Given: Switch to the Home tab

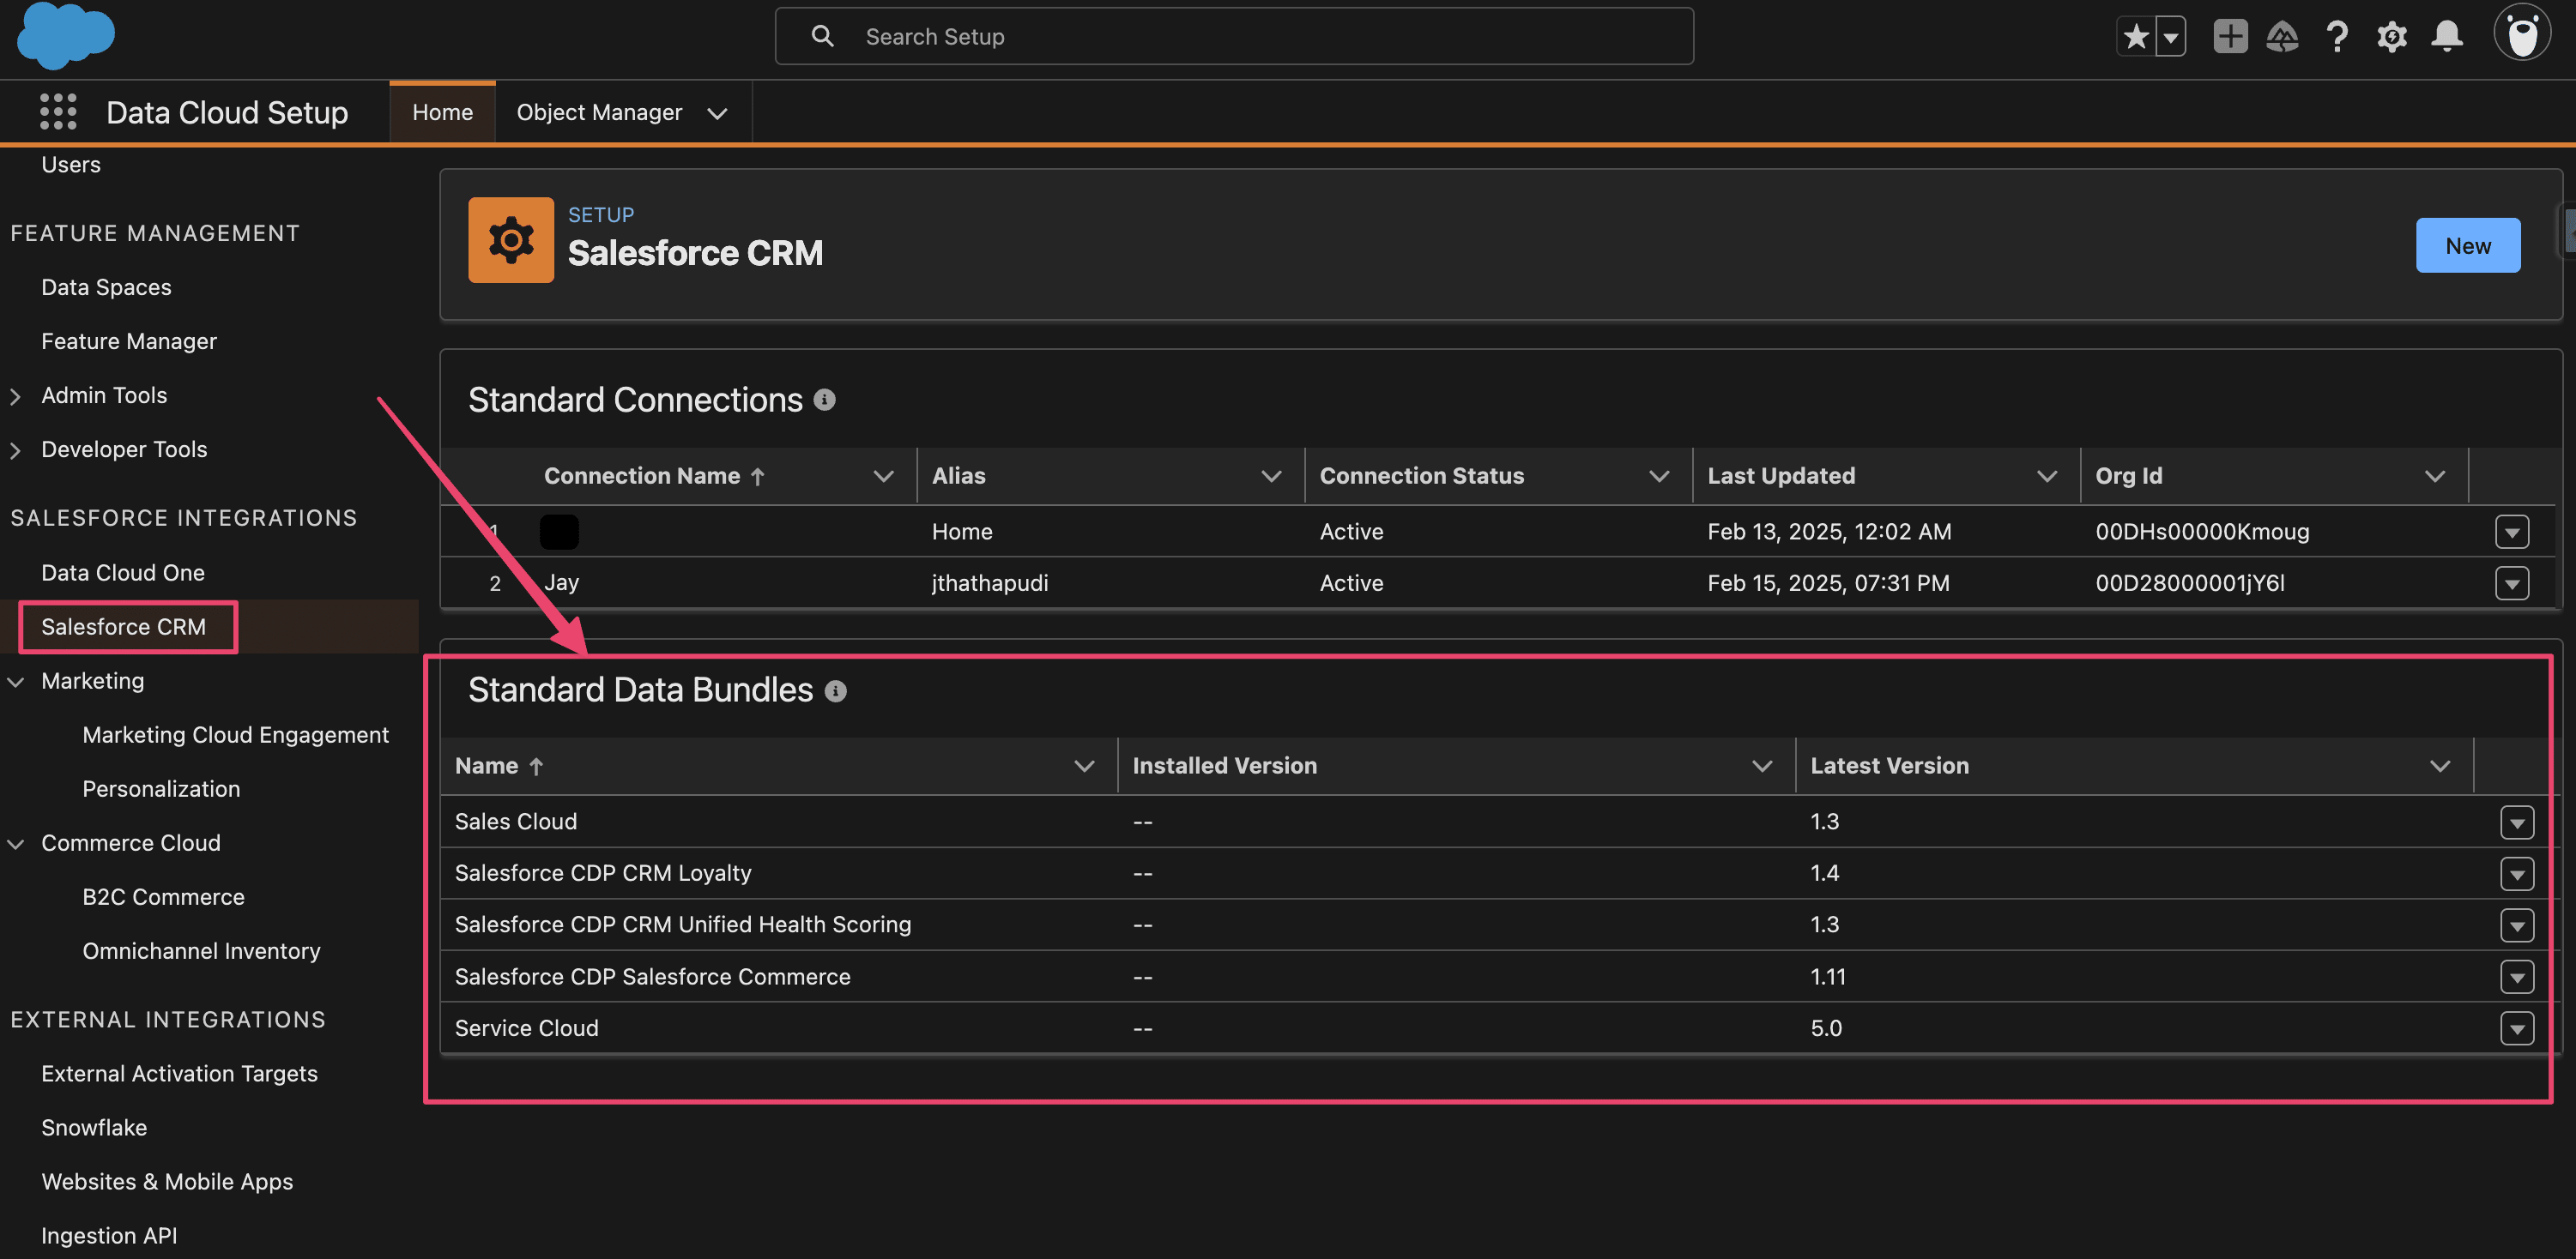Looking at the screenshot, I should (442, 111).
